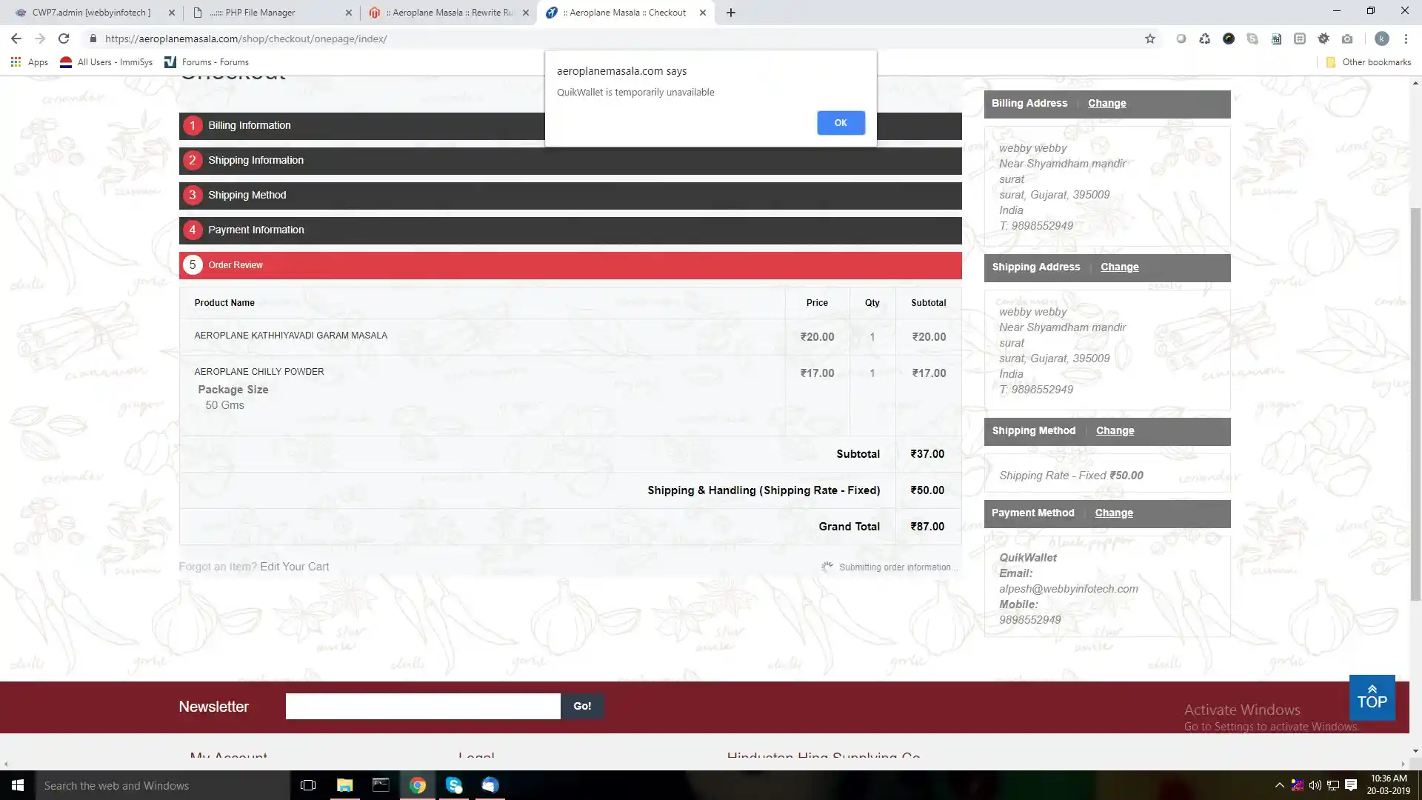The image size is (1422, 800).
Task: Open the Apps shortcut in bookmarks bar
Action: tap(30, 62)
